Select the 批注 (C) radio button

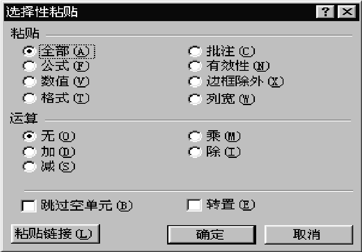click(195, 51)
